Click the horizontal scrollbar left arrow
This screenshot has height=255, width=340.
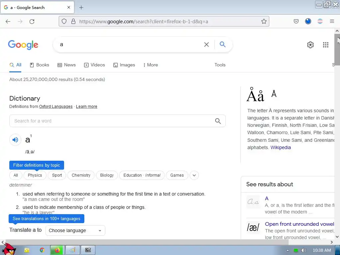[3, 242]
